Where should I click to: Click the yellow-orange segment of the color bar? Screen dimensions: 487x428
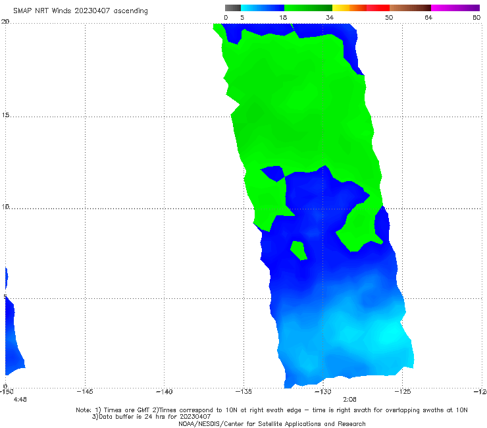click(349, 8)
